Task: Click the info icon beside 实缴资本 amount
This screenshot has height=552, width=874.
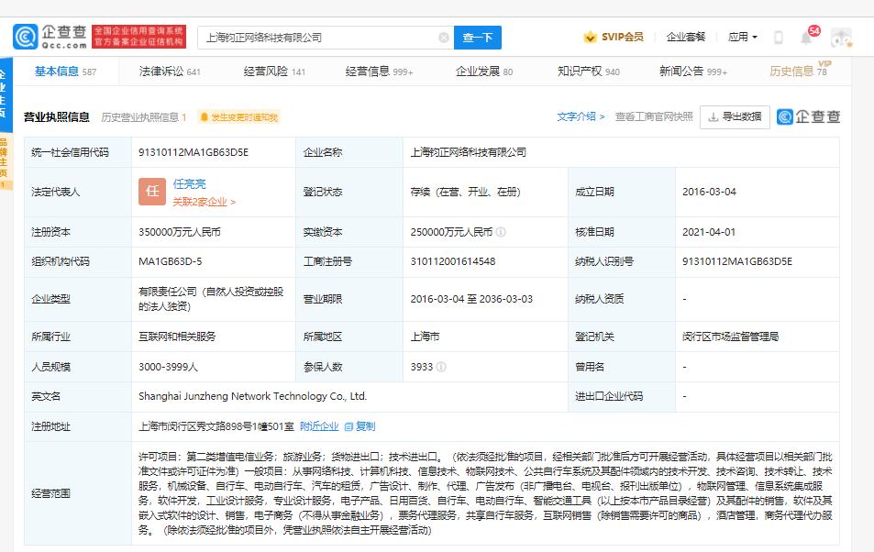Action: pos(501,232)
